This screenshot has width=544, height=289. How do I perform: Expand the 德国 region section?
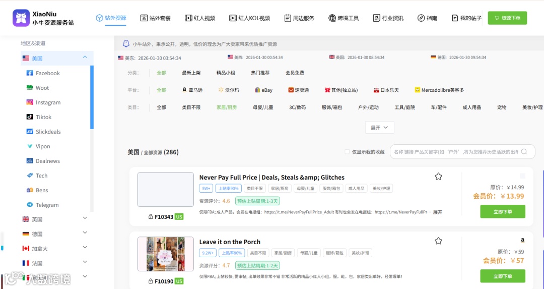click(x=85, y=233)
